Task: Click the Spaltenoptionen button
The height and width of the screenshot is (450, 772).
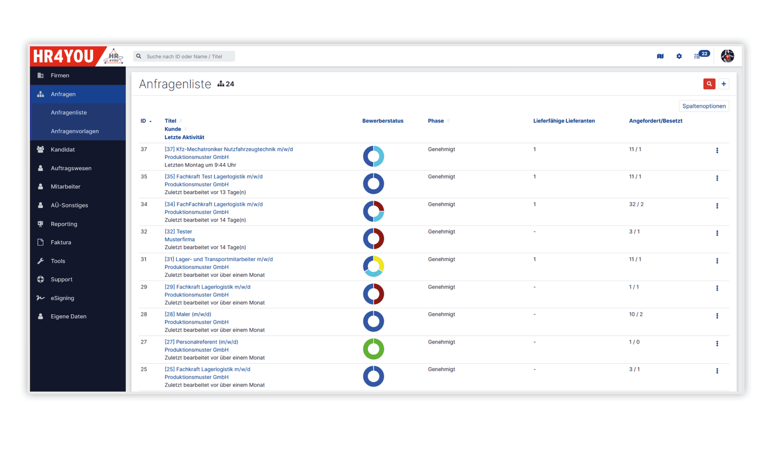Action: click(704, 106)
